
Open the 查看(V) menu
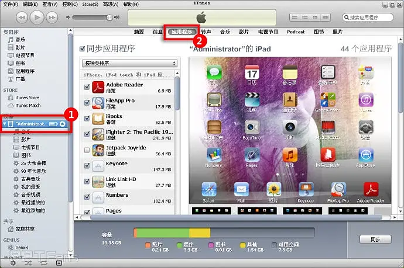(50, 4)
